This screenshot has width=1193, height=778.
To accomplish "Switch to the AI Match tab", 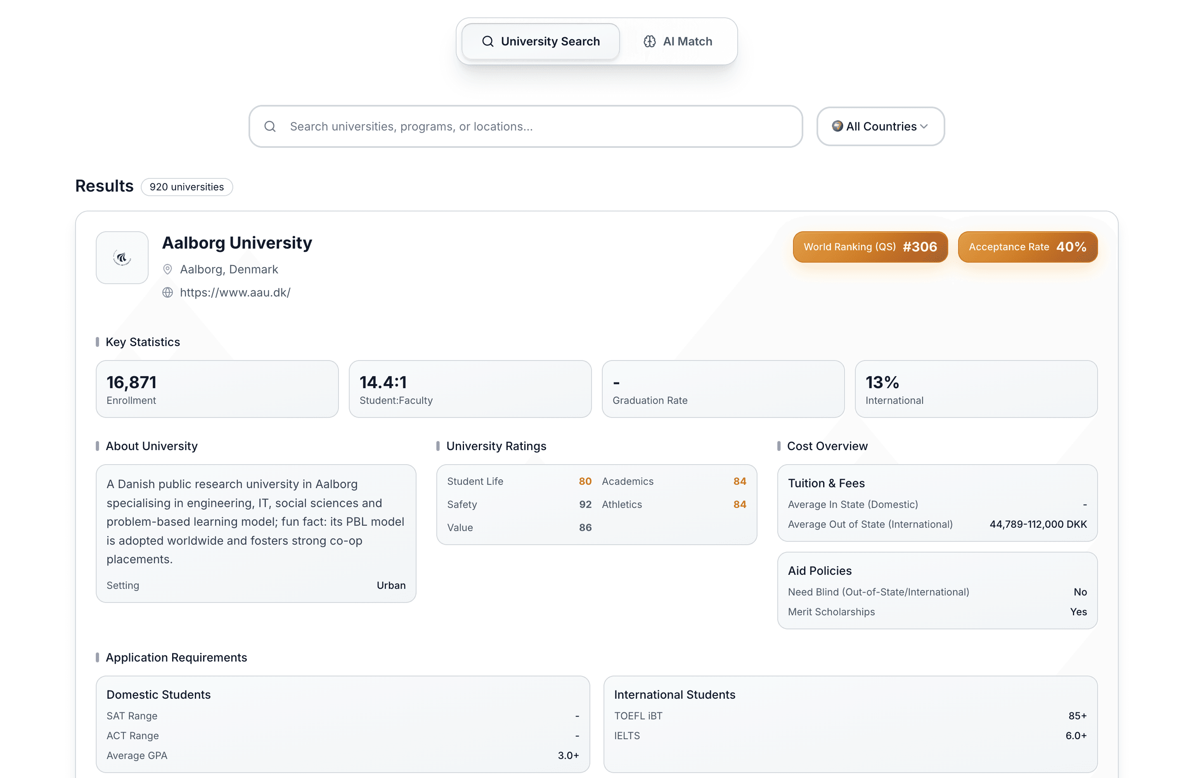I will (678, 42).
